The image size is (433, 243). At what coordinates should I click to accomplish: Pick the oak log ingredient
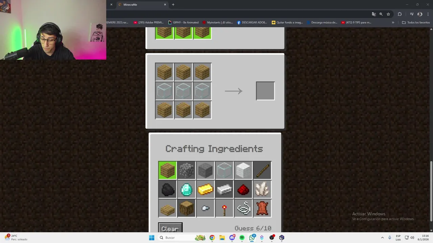pyautogui.click(x=186, y=208)
